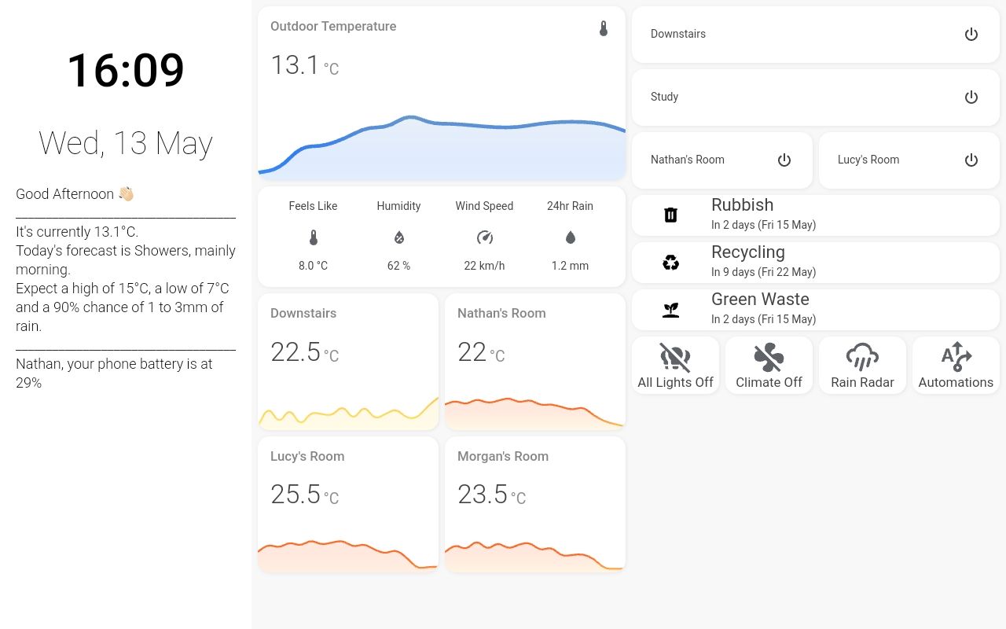Toggle the Study power switch
The image size is (1006, 629).
coord(971,97)
